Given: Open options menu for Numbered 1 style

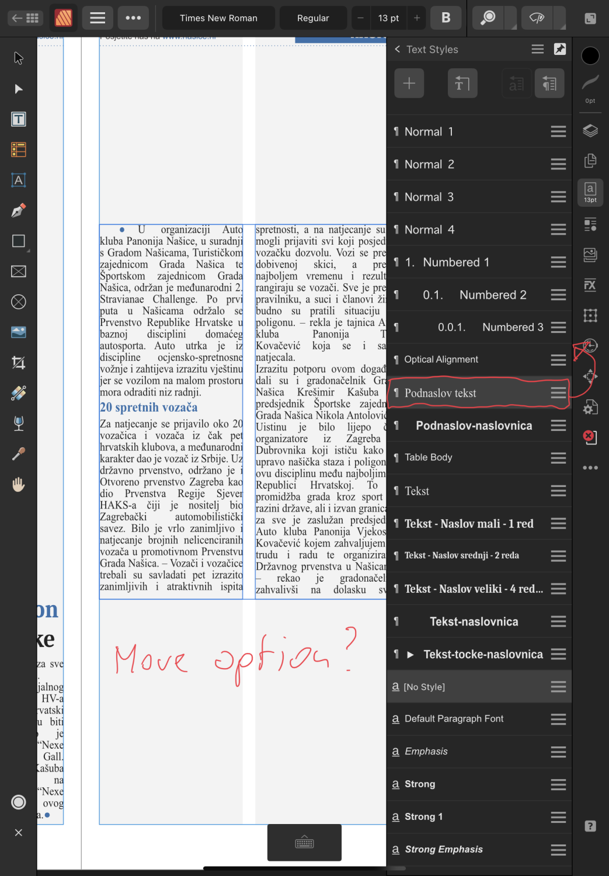Looking at the screenshot, I should (x=558, y=262).
